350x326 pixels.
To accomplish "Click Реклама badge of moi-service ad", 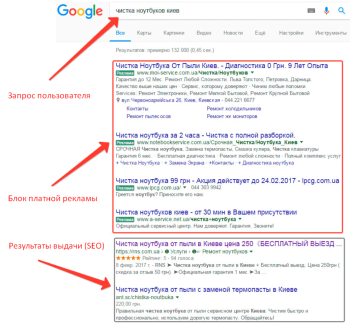I will (x=125, y=73).
